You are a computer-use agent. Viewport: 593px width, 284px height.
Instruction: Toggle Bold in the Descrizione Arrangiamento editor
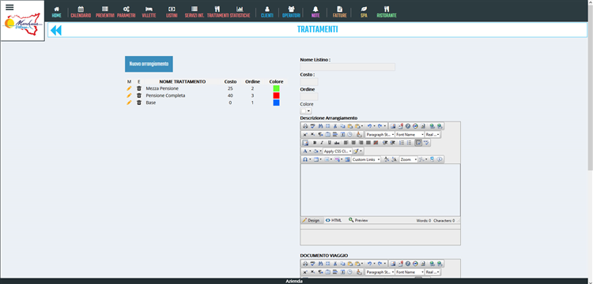[315, 143]
